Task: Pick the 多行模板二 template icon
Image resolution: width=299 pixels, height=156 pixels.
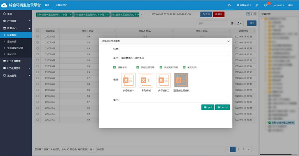Action: [164, 80]
